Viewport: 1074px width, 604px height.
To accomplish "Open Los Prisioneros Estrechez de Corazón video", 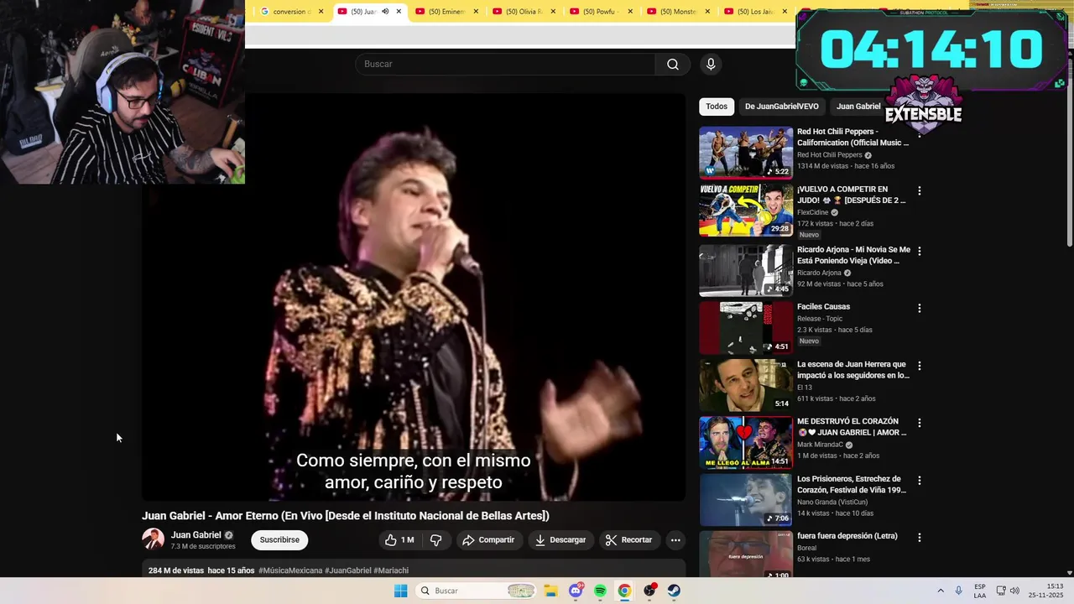I will 746,500.
